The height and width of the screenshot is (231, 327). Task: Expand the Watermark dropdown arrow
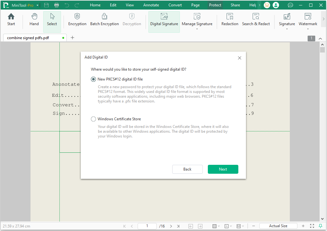click(x=308, y=29)
